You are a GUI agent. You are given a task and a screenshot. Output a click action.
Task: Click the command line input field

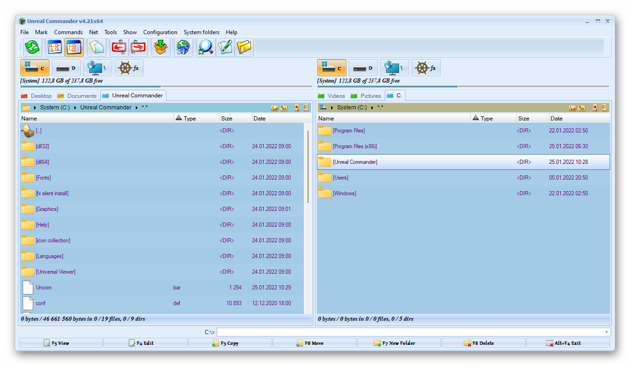(x=410, y=332)
